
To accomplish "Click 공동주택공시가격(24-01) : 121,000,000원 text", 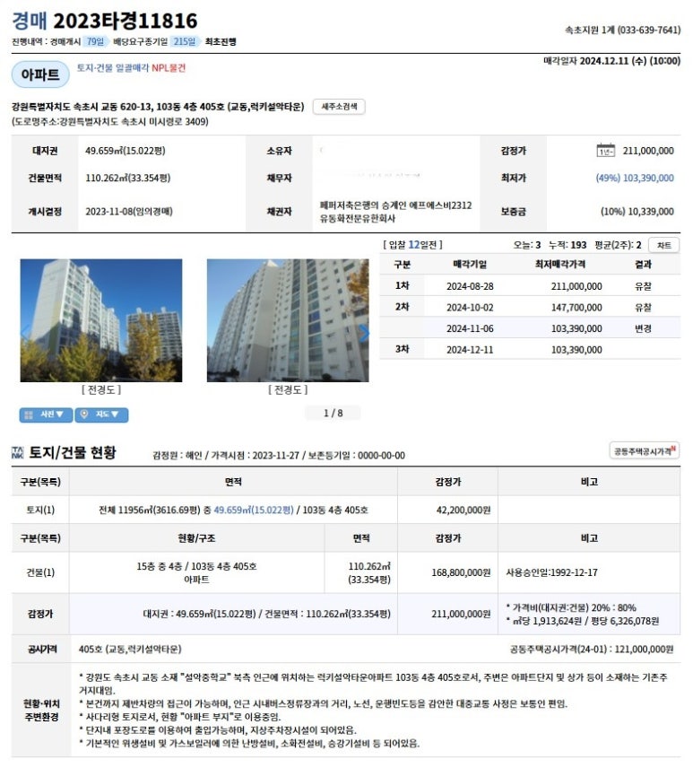I will pyautogui.click(x=592, y=650).
